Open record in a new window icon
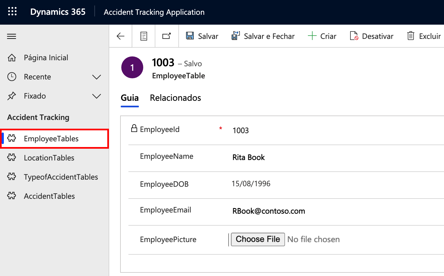Viewport: 444px width, 276px height. (x=167, y=36)
